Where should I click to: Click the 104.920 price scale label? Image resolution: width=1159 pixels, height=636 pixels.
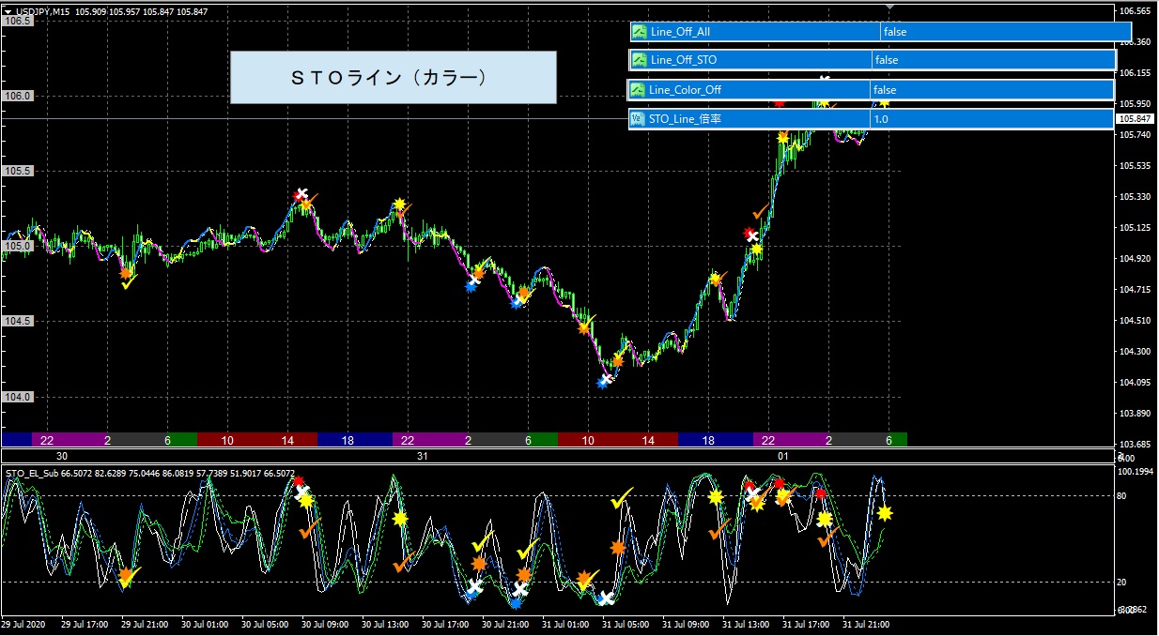click(x=1136, y=259)
